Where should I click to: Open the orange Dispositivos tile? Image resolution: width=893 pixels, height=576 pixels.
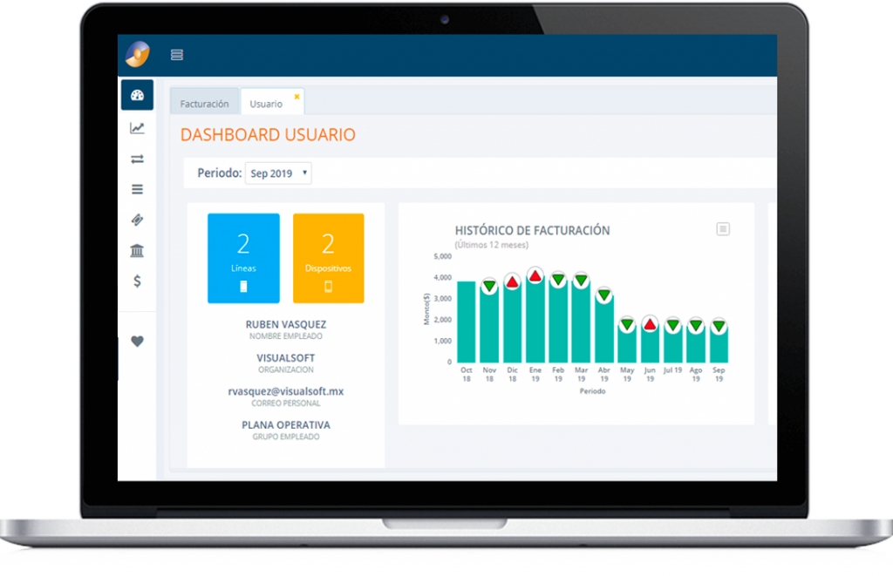click(329, 258)
